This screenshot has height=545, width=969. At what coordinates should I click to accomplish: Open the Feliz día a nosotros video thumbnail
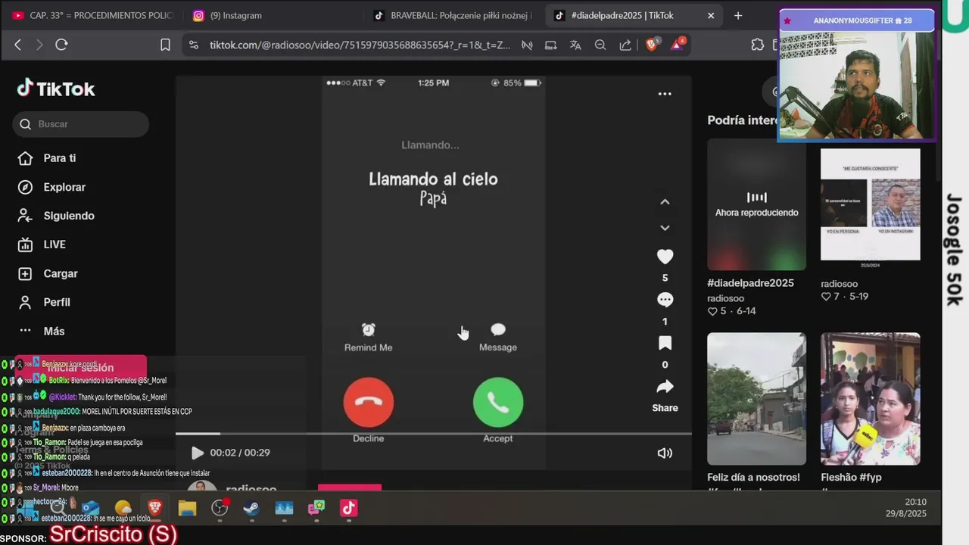[x=756, y=399]
